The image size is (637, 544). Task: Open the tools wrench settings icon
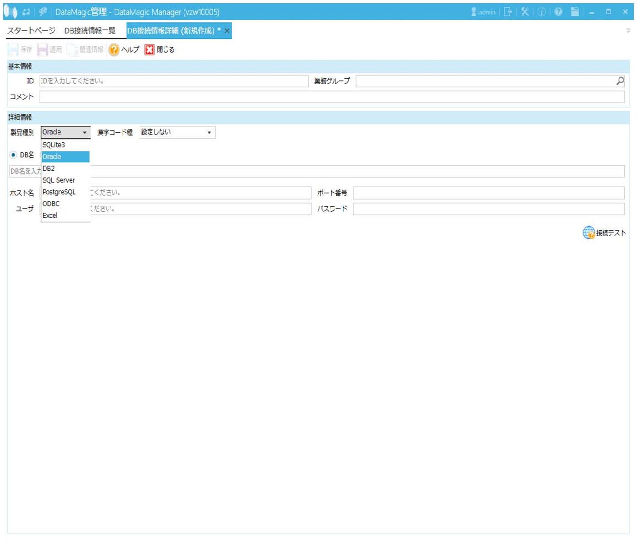point(525,12)
